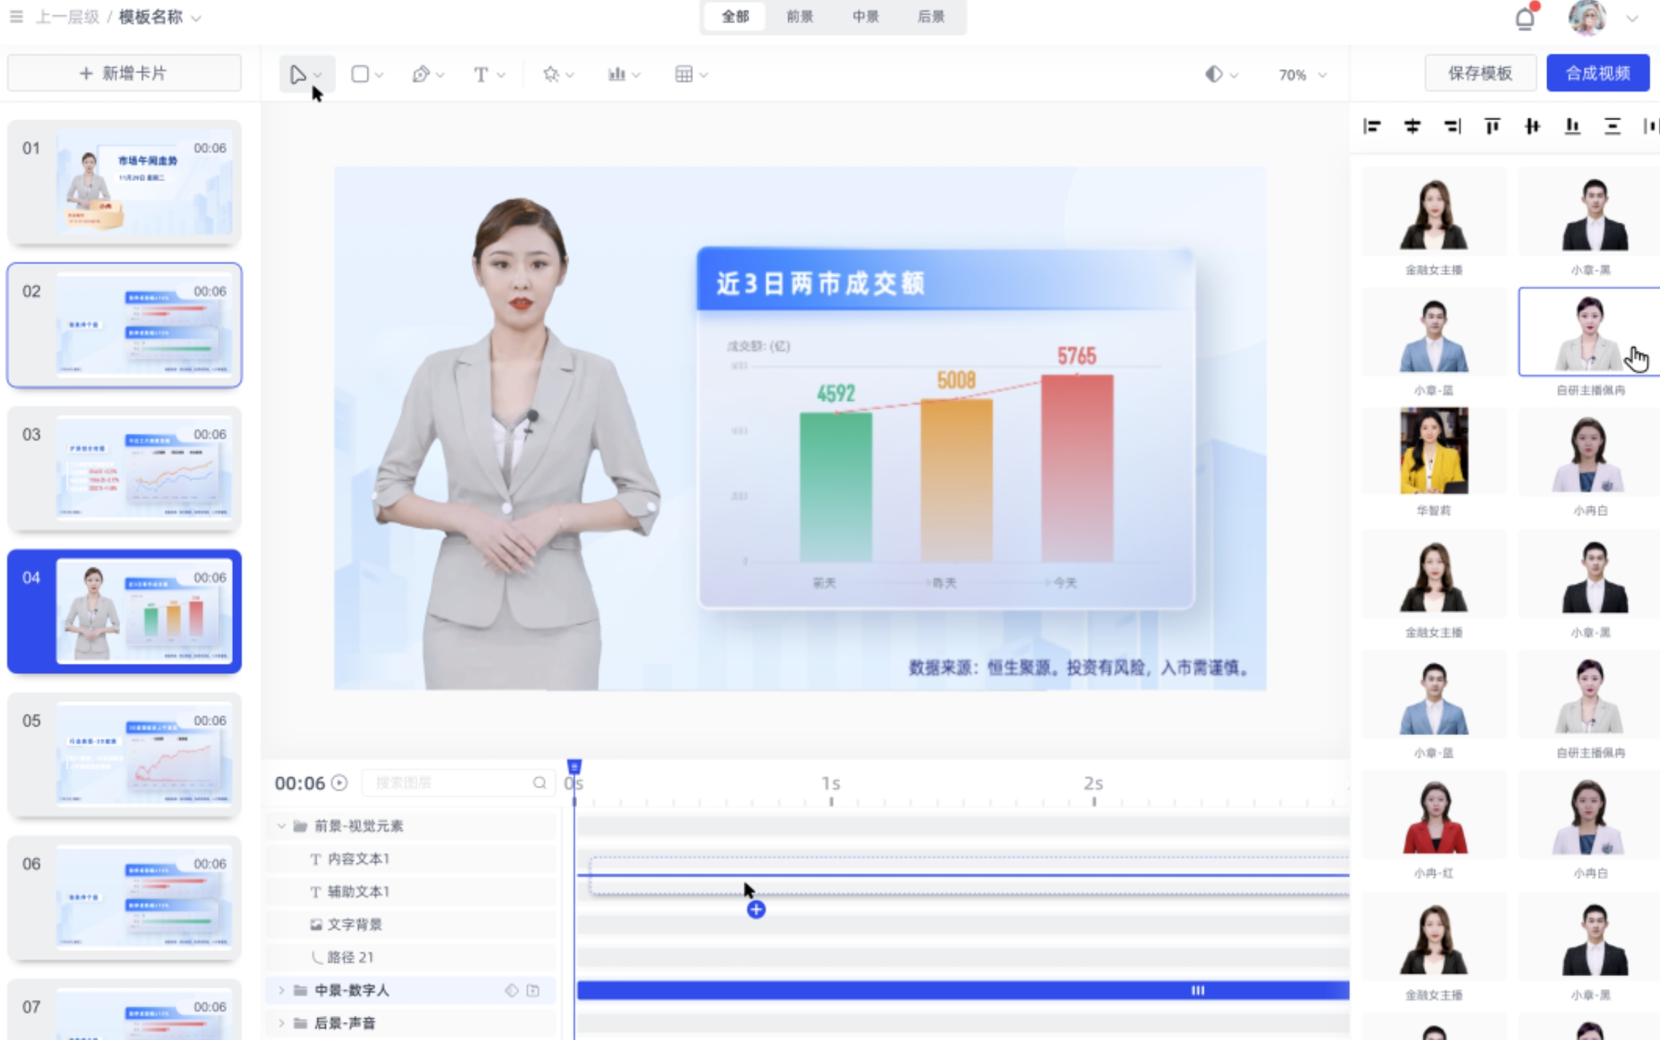This screenshot has width=1660, height=1040.
Task: Open the user avatar profile
Action: click(x=1587, y=17)
